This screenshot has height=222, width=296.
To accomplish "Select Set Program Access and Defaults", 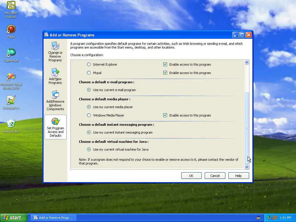I will click(55, 127).
